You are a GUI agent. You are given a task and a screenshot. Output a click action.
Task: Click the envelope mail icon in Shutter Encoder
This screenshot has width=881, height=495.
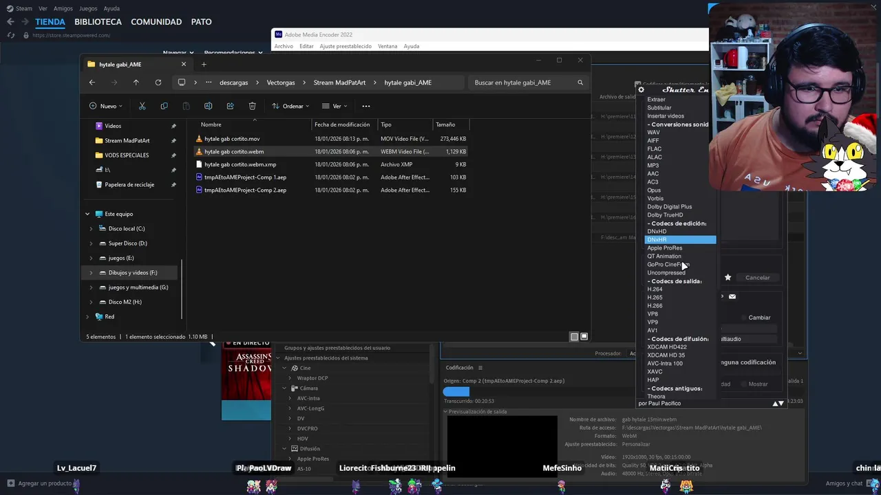click(732, 296)
